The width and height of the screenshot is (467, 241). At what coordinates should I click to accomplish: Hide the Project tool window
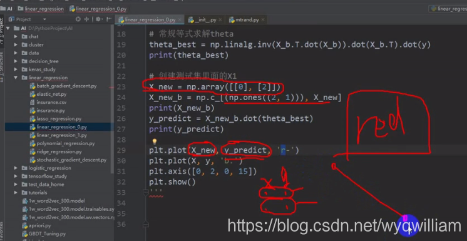(108, 19)
